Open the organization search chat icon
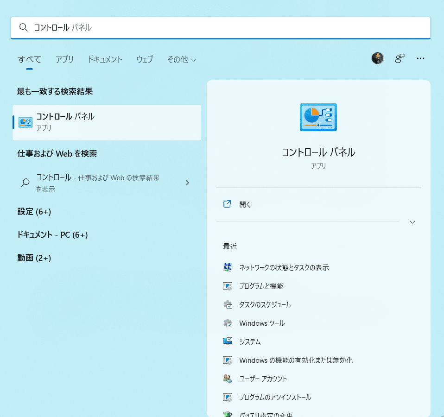 tap(400, 58)
